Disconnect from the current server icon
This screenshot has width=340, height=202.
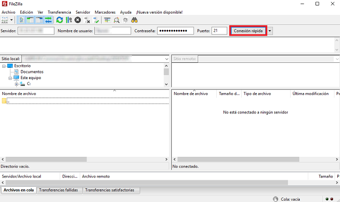coord(87,20)
